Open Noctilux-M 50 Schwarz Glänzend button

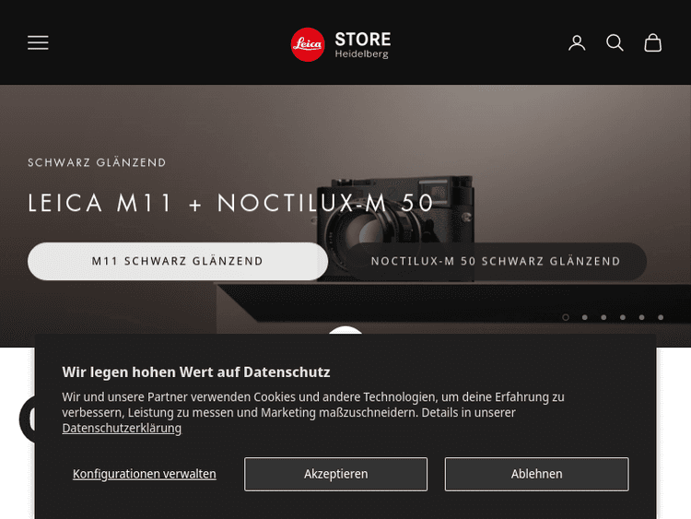(496, 261)
